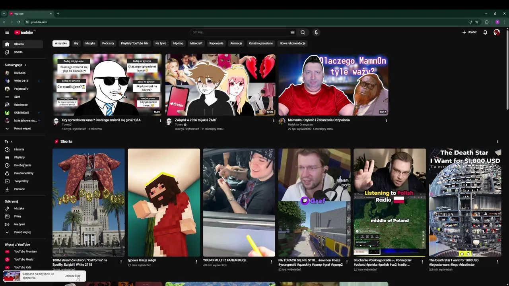509x286 pixels.
Task: Open Historia in sidebar
Action: tap(22, 149)
